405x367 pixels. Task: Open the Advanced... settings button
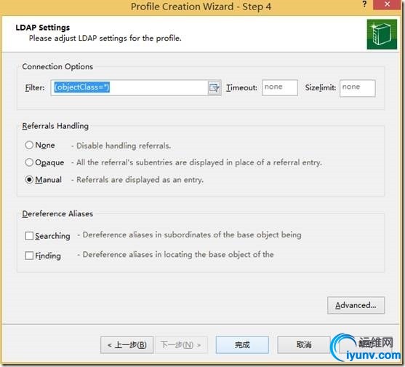point(356,305)
